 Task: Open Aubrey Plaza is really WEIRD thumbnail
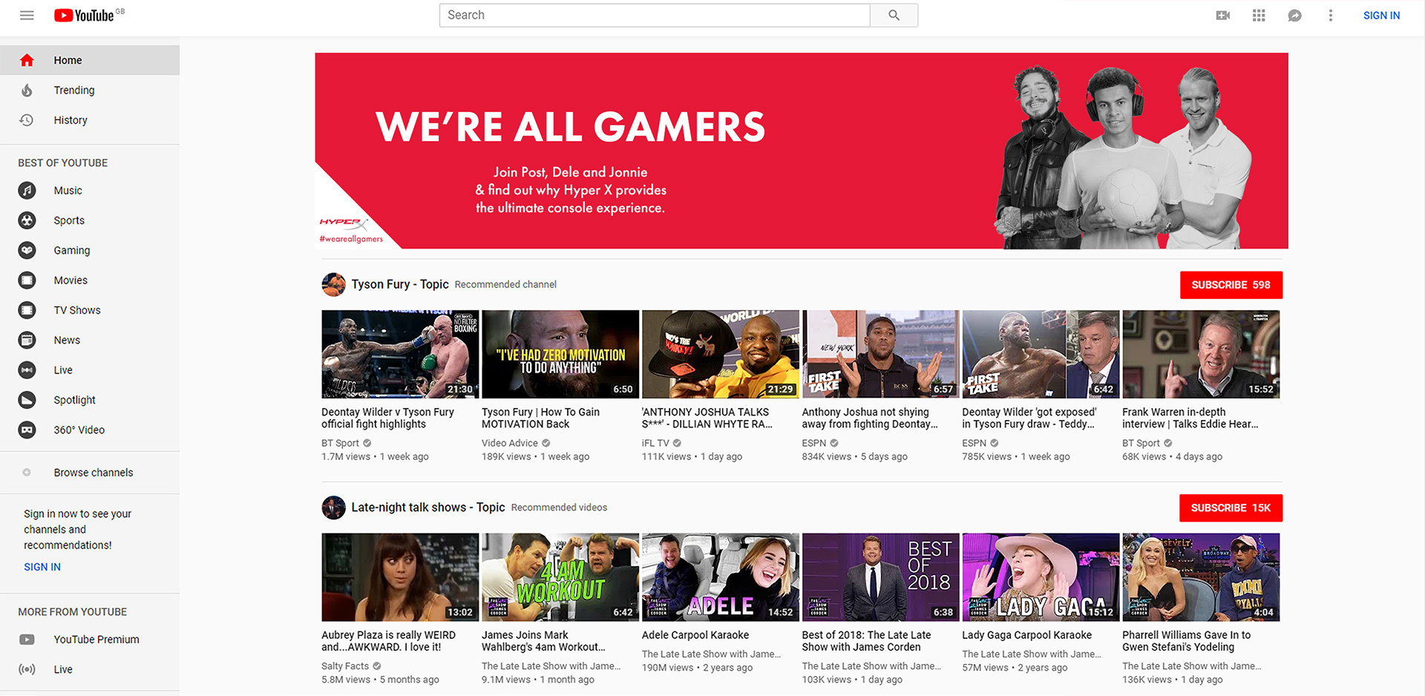pos(400,577)
